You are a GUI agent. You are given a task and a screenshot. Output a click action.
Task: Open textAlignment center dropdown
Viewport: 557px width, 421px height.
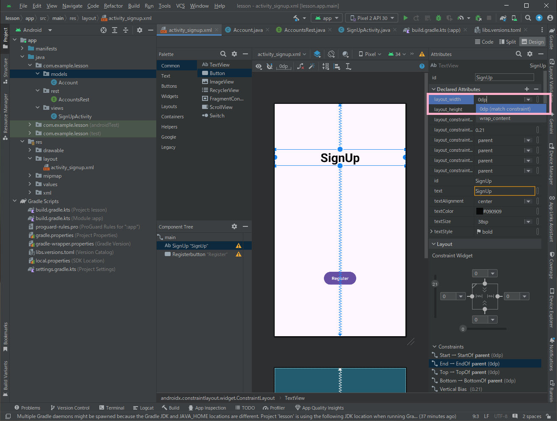click(x=528, y=201)
